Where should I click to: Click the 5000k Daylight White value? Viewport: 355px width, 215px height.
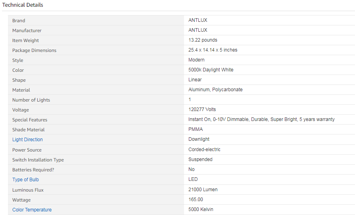tap(211, 70)
